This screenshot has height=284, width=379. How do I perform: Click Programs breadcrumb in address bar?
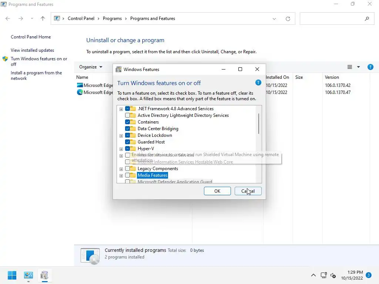pyautogui.click(x=112, y=18)
